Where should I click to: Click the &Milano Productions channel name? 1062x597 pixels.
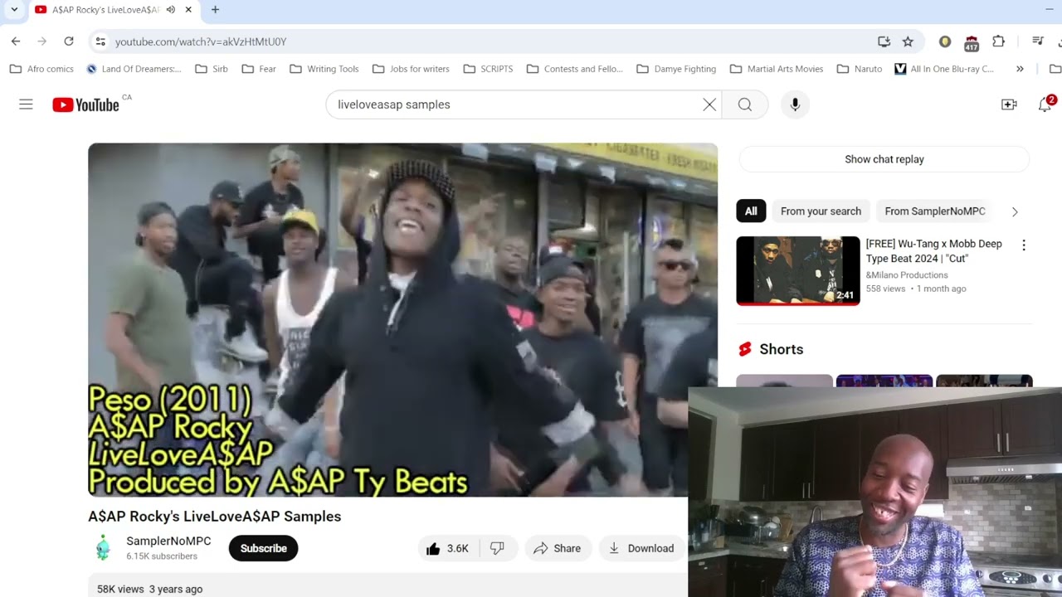pyautogui.click(x=907, y=275)
